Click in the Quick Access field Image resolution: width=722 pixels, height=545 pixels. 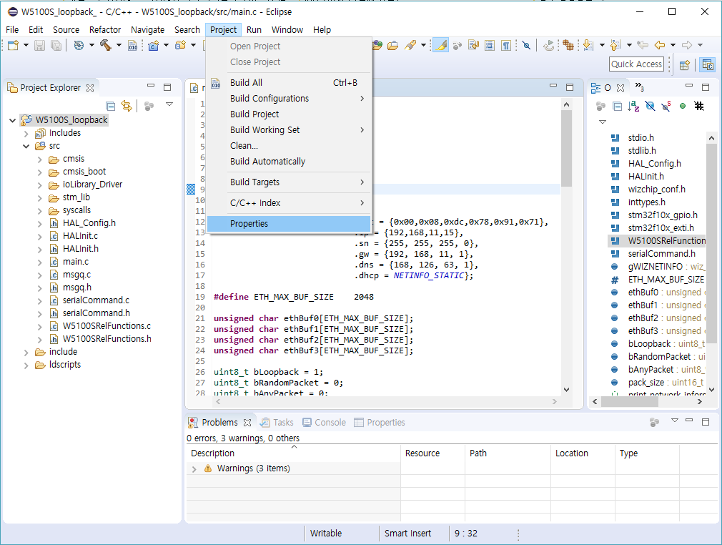coord(637,64)
